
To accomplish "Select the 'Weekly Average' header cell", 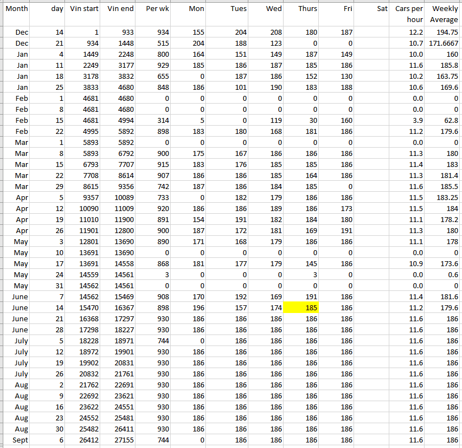I will point(443,14).
